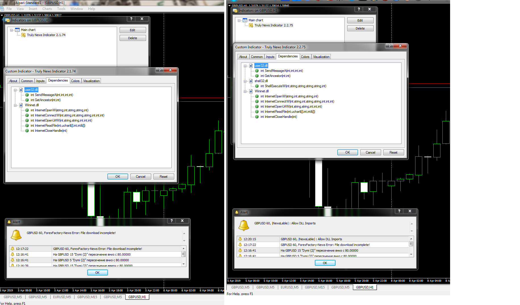Open the Window menu

77,9
